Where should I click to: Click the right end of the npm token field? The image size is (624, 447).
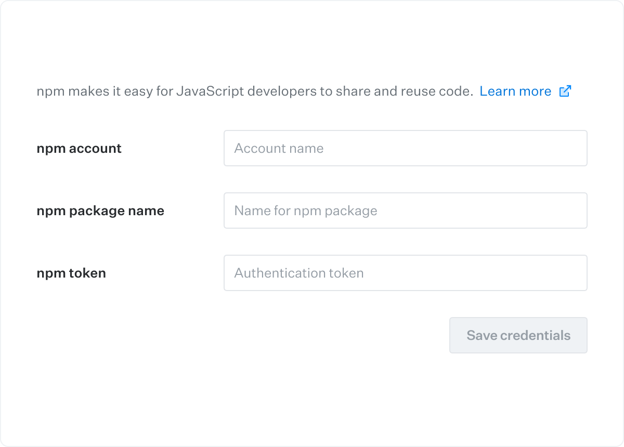pos(572,273)
